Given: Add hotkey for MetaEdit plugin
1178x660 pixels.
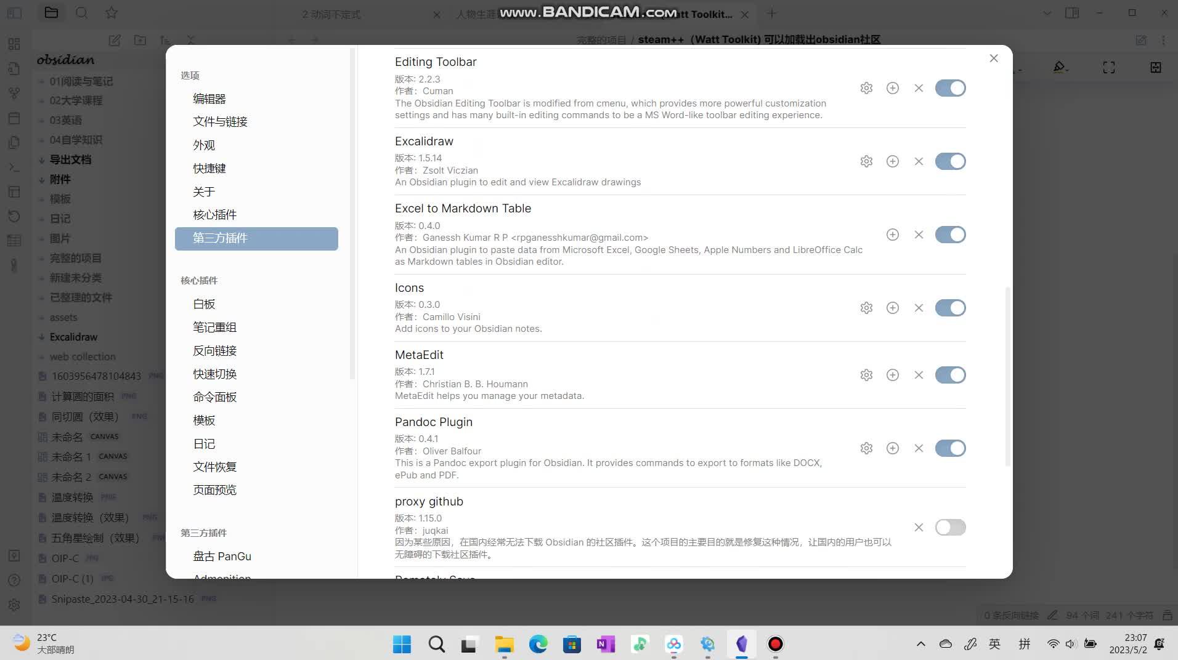Looking at the screenshot, I should [x=892, y=375].
